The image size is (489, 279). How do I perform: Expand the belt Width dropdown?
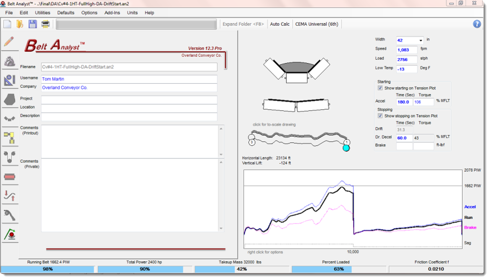coord(421,40)
